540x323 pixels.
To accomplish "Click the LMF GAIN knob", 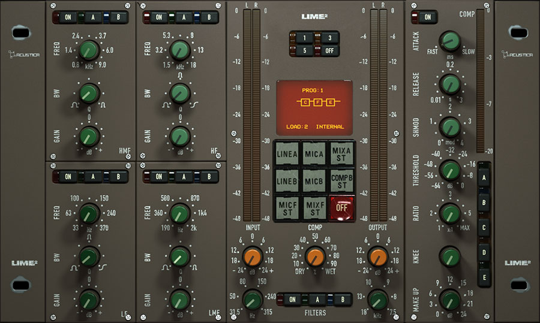I will click(x=180, y=300).
